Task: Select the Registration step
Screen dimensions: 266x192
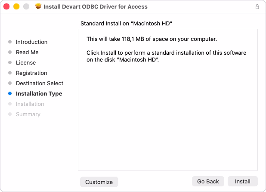Action: pos(31,73)
